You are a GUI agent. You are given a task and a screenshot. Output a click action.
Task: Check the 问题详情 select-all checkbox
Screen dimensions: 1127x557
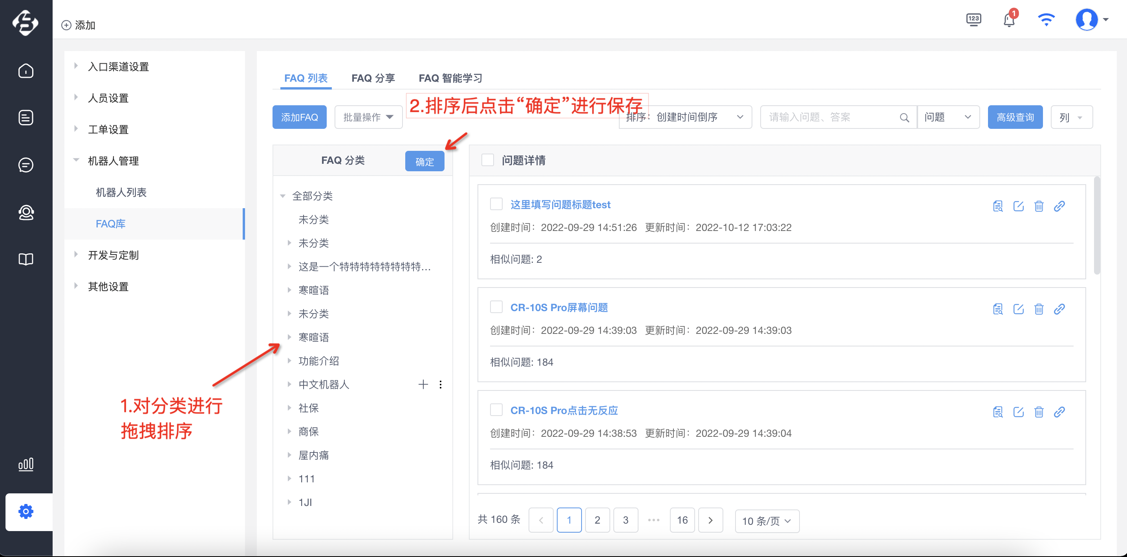(487, 160)
